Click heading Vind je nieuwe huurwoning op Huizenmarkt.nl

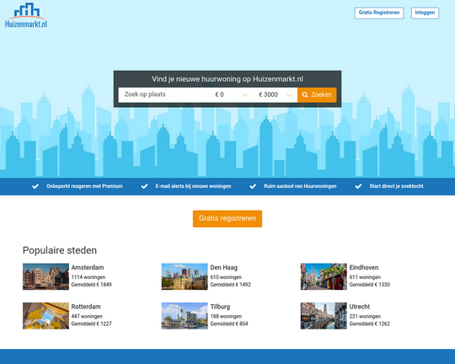point(227,79)
